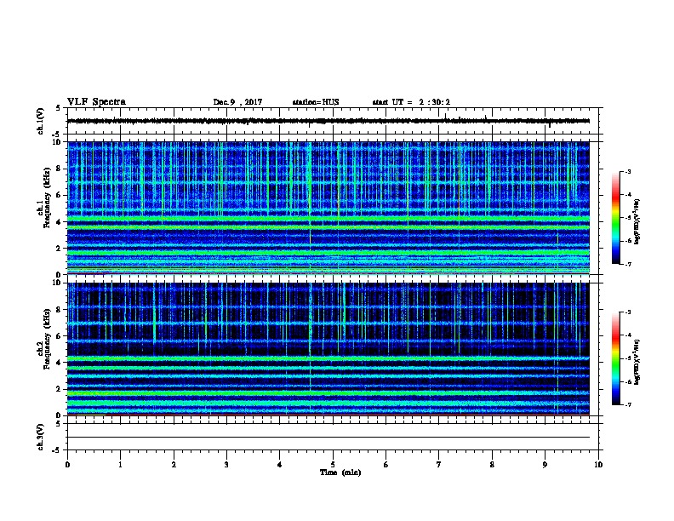This screenshot has width=674, height=521.
Task: Click the "-5" tick on ch.1 colorbar
Action: 627,218
